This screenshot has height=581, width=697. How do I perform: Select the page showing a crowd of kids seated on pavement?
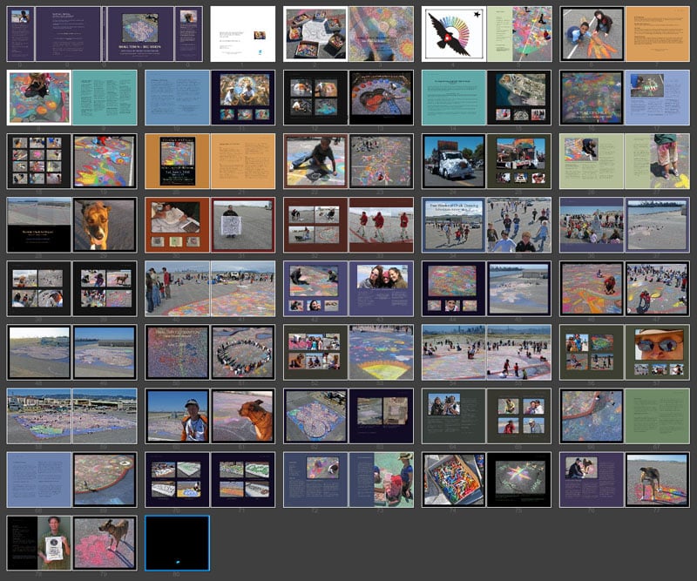coord(592,225)
